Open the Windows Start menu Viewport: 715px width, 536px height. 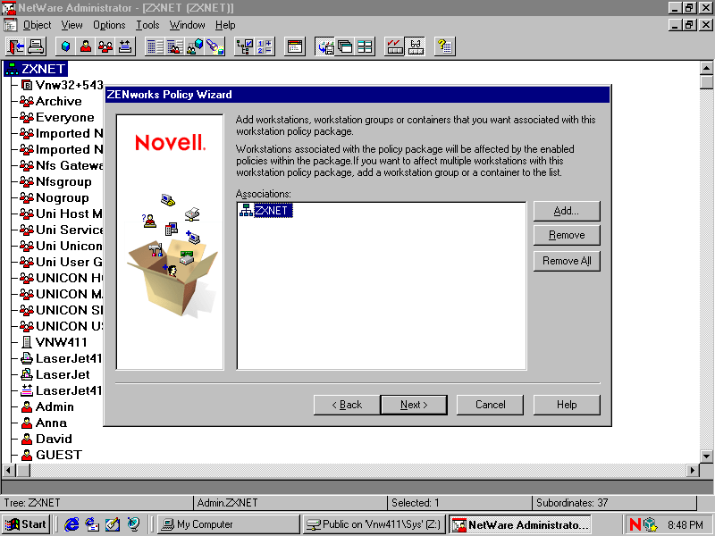click(26, 524)
